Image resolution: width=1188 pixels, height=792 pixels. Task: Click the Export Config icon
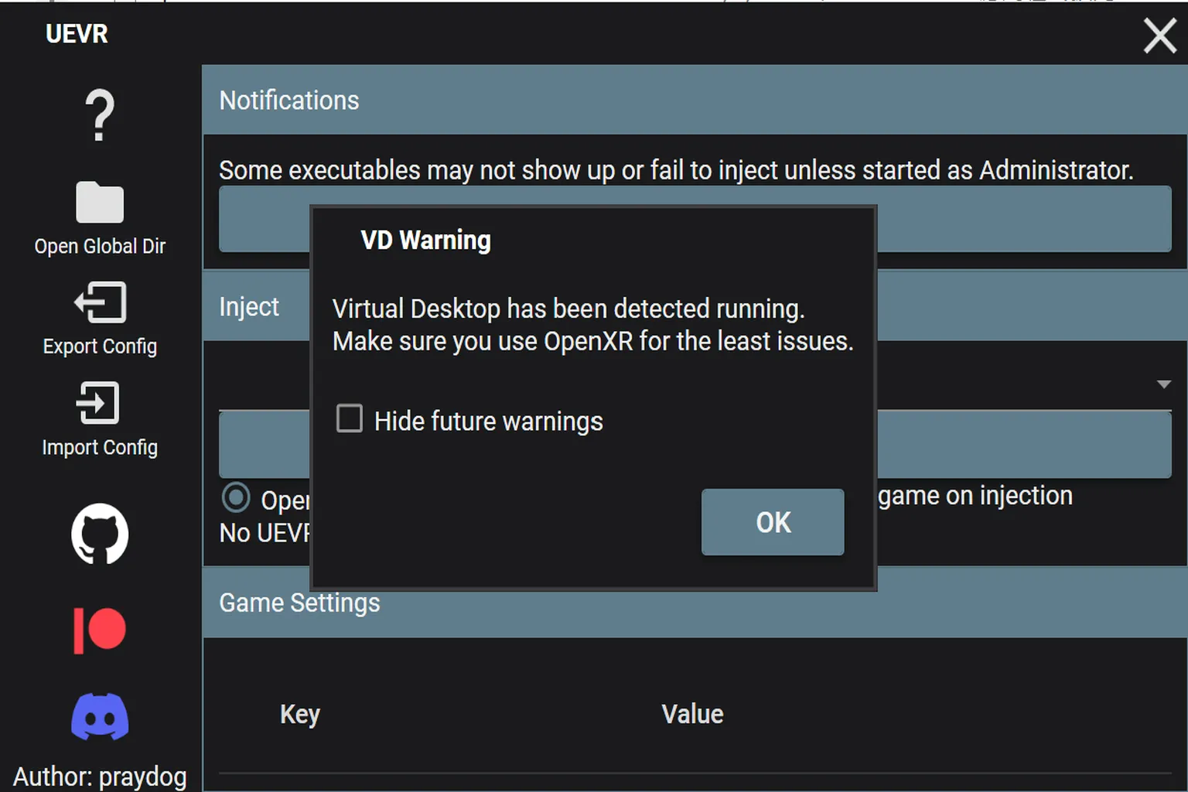pyautogui.click(x=100, y=302)
